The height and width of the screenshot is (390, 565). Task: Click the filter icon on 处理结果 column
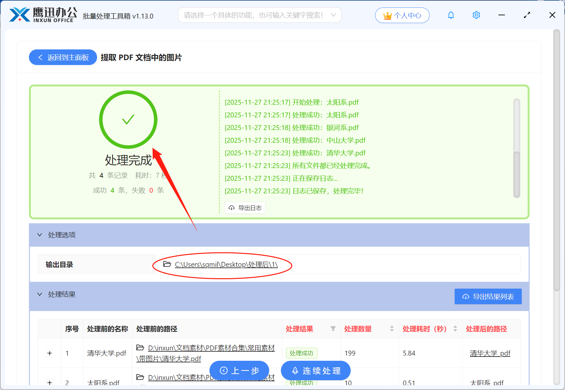(333, 329)
